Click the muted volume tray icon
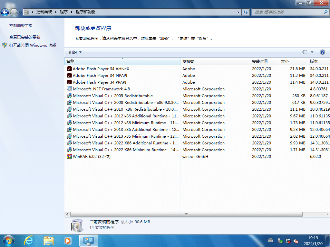The image size is (330, 247). click(x=296, y=241)
